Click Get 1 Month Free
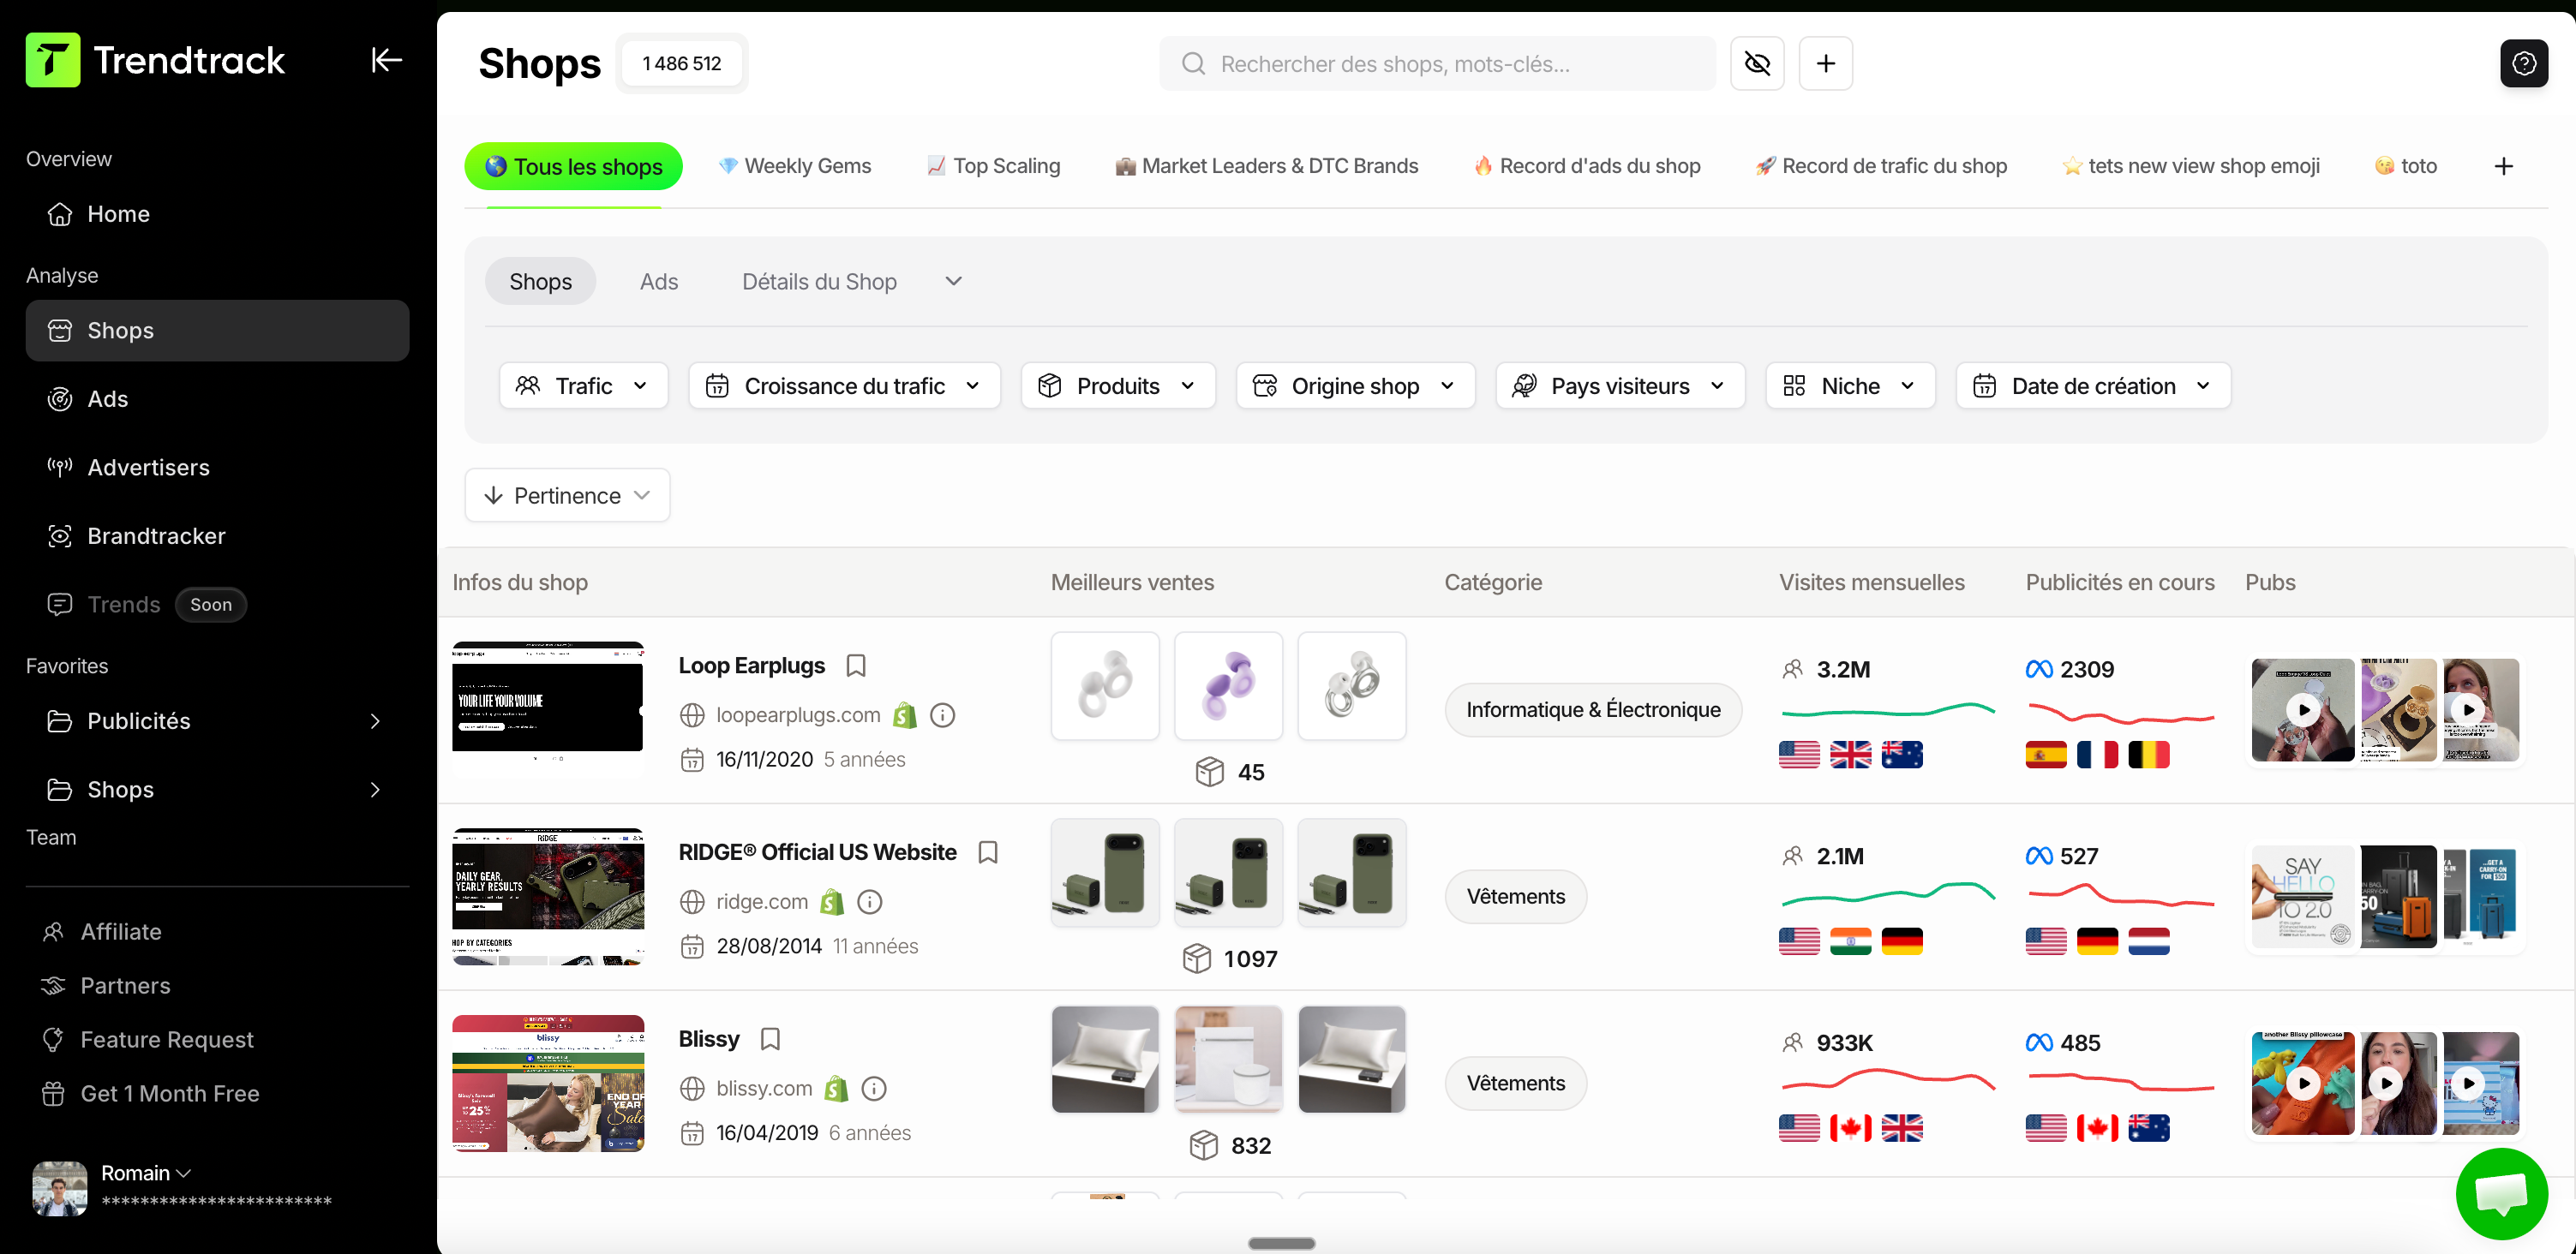 click(x=169, y=1094)
